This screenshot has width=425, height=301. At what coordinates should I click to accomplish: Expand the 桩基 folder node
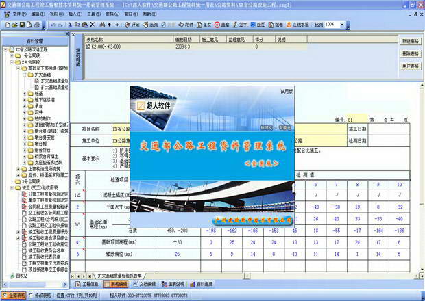coord(25,93)
